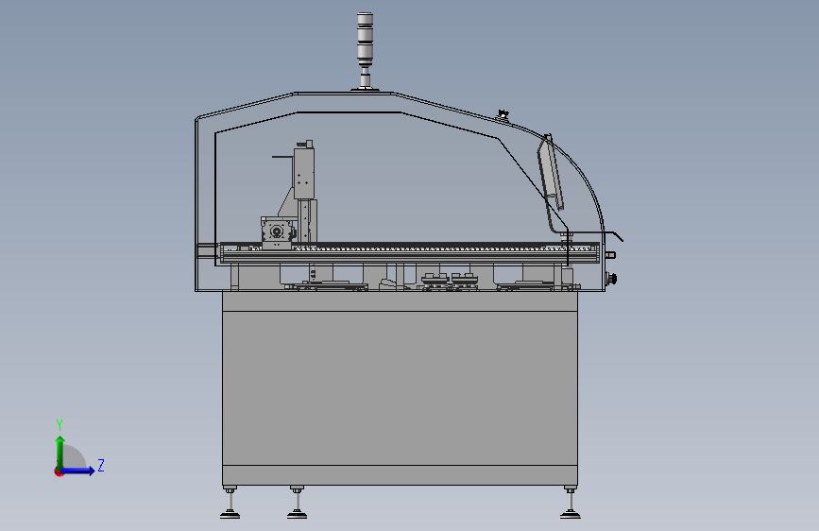
Task: Select the tilted display panel inside the cover
Action: click(x=551, y=173)
